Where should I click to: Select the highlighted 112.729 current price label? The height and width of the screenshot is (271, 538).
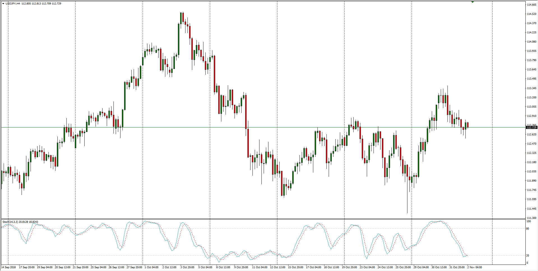pyautogui.click(x=531, y=128)
